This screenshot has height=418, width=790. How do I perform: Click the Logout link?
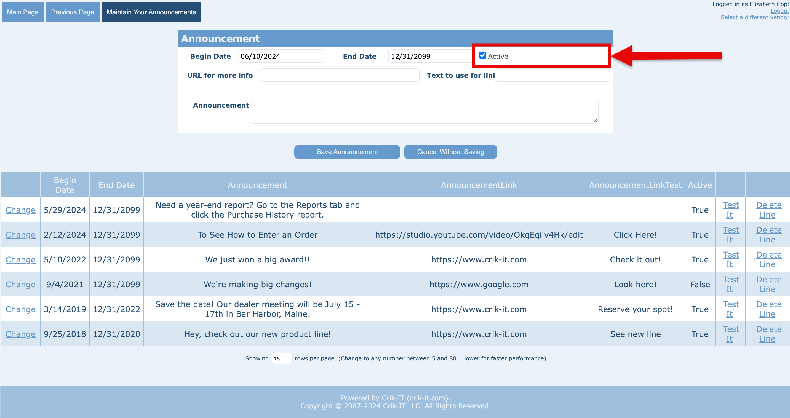click(x=779, y=11)
